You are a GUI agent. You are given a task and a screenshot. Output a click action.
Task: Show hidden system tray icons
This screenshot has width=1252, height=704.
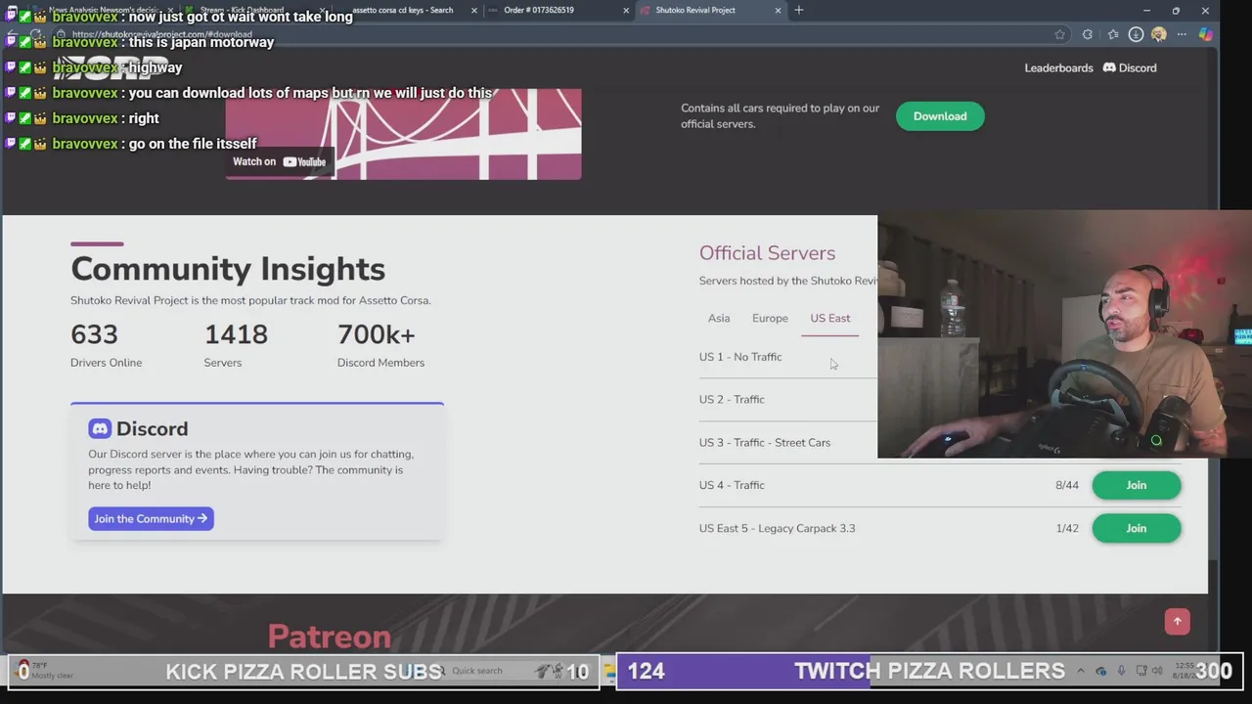1081,671
